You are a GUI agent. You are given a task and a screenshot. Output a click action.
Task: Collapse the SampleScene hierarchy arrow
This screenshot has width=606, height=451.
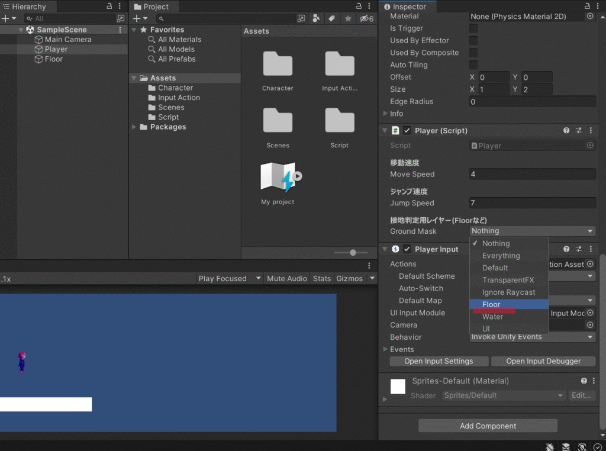click(x=21, y=30)
